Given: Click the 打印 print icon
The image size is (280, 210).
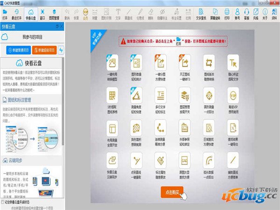Looking at the screenshot, I should click(x=227, y=14).
